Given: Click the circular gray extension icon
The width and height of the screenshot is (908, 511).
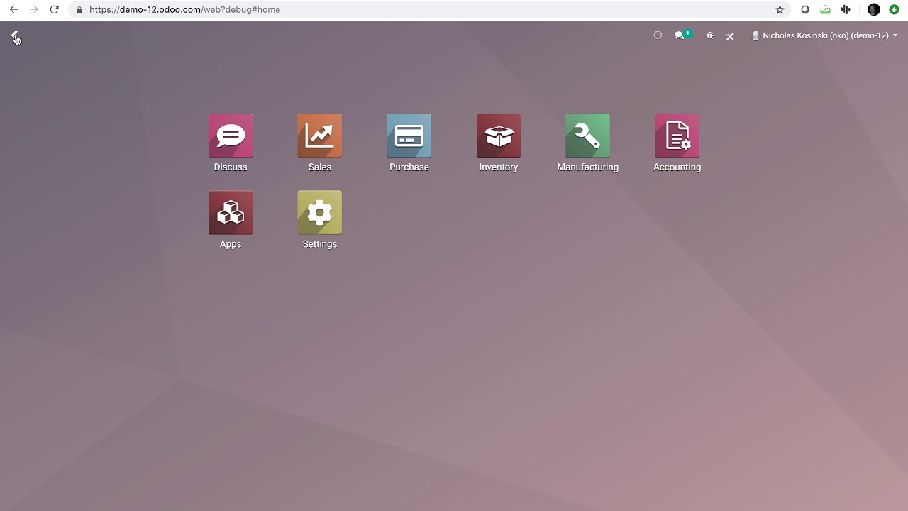Looking at the screenshot, I should pos(805,10).
